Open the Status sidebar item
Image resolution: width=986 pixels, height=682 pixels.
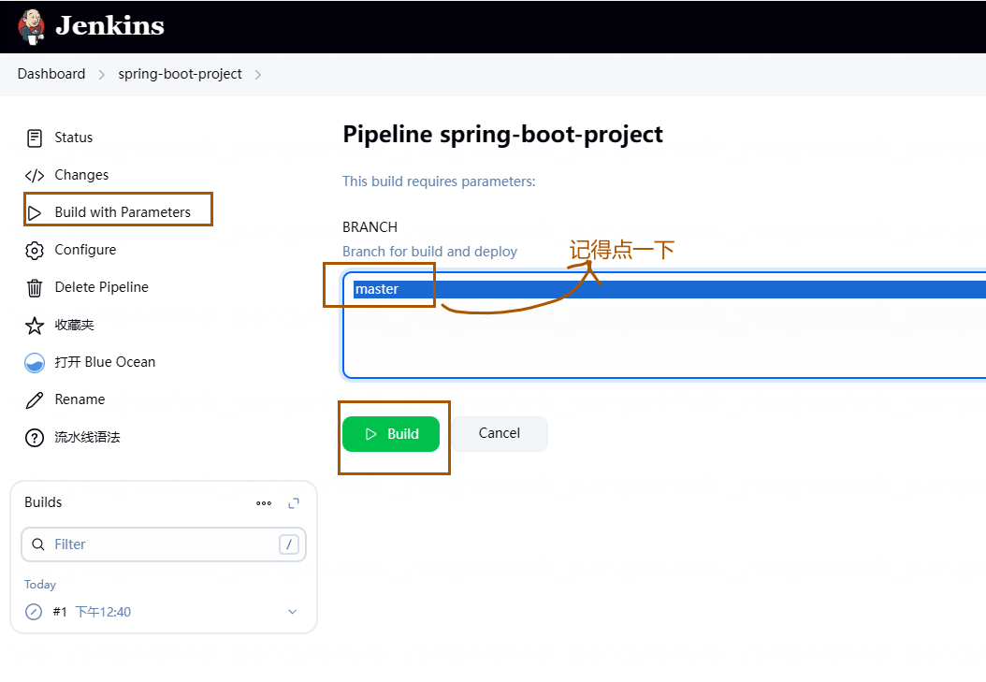(74, 138)
